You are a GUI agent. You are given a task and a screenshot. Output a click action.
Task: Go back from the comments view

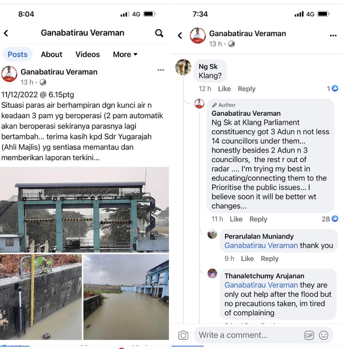pos(180,35)
